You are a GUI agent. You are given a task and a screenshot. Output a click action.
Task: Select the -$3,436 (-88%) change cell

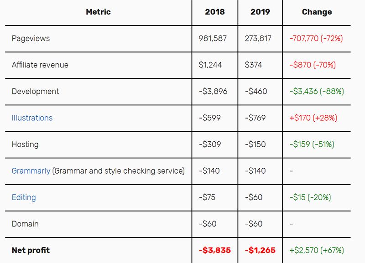pos(317,92)
